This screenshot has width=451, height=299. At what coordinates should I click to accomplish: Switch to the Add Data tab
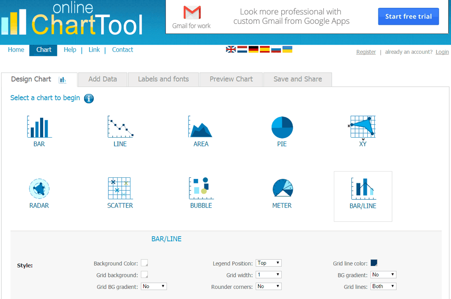[x=103, y=79]
